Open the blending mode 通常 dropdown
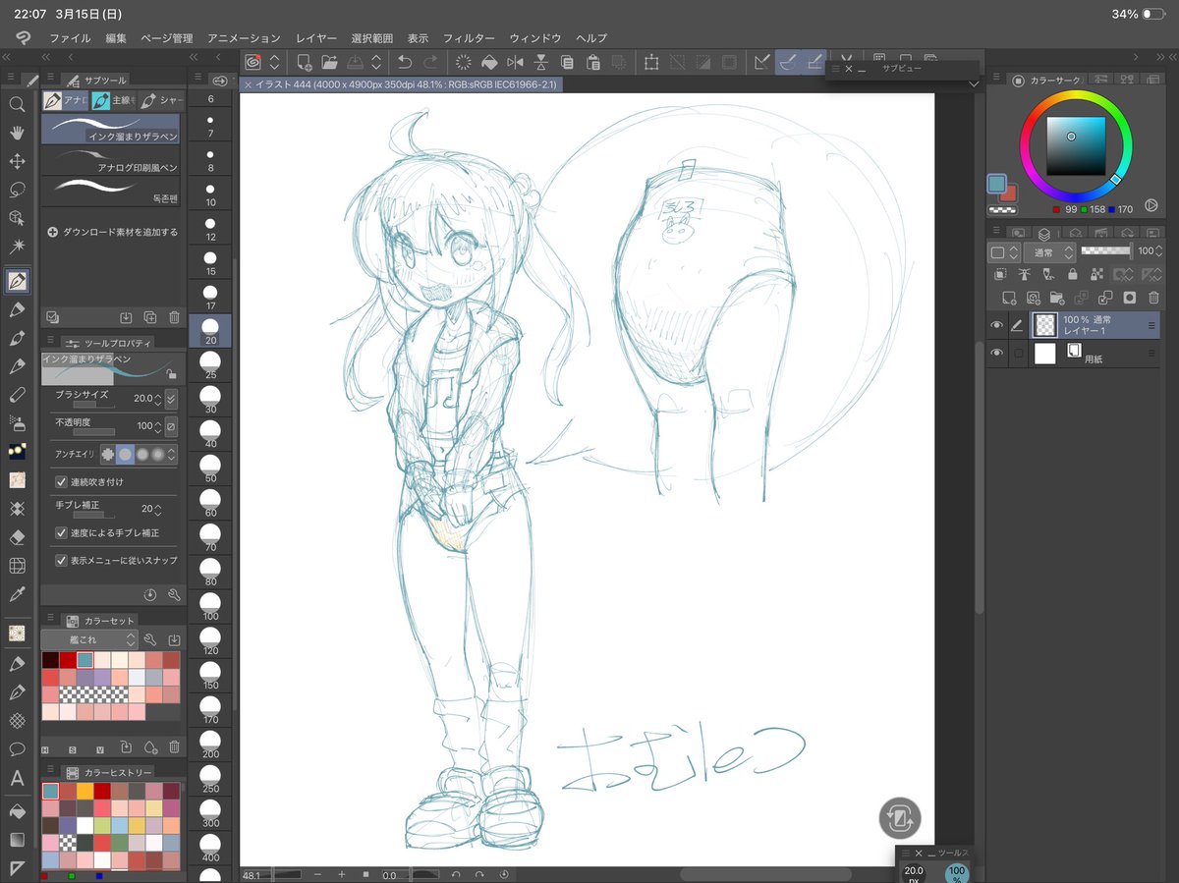The image size is (1179, 883). (x=1048, y=252)
